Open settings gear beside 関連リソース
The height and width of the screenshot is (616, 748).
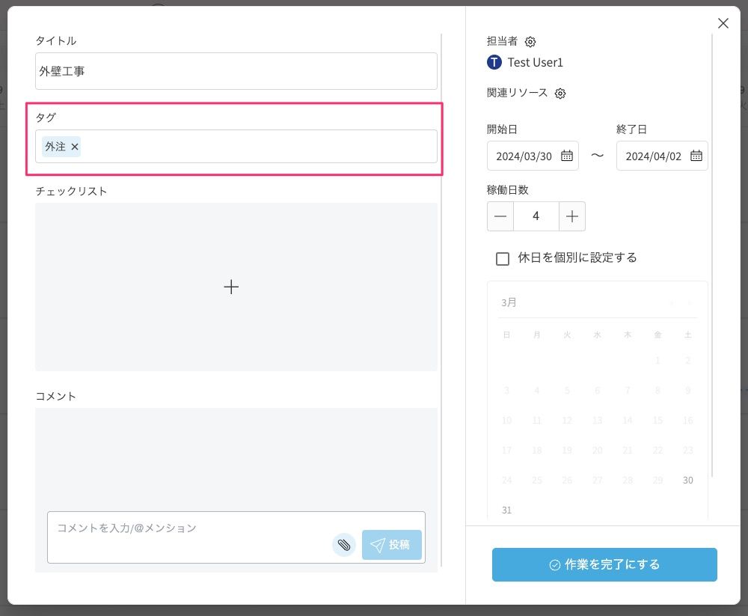click(560, 94)
